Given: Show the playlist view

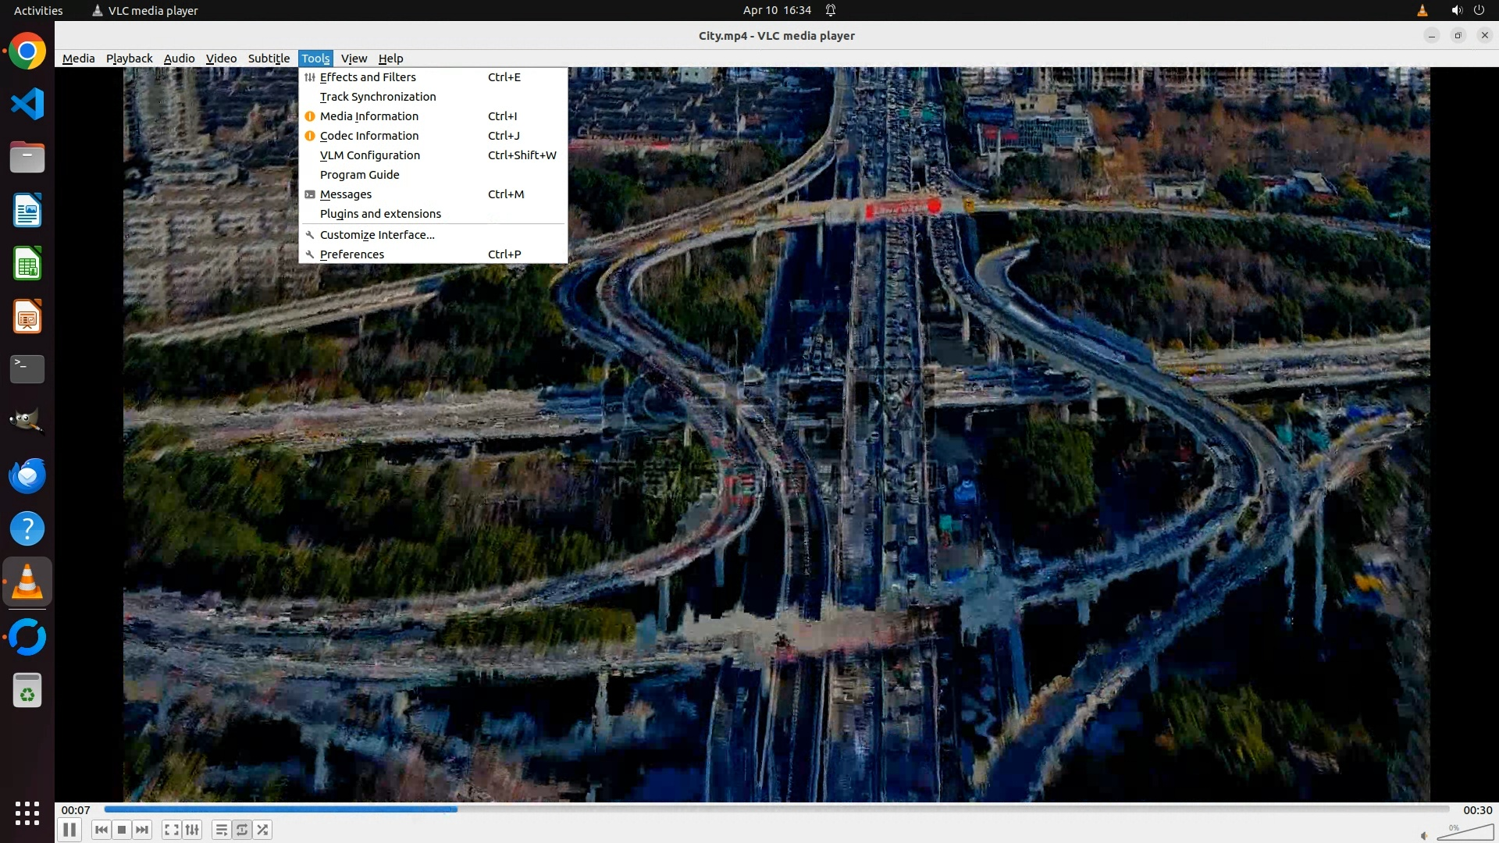Looking at the screenshot, I should (x=222, y=830).
